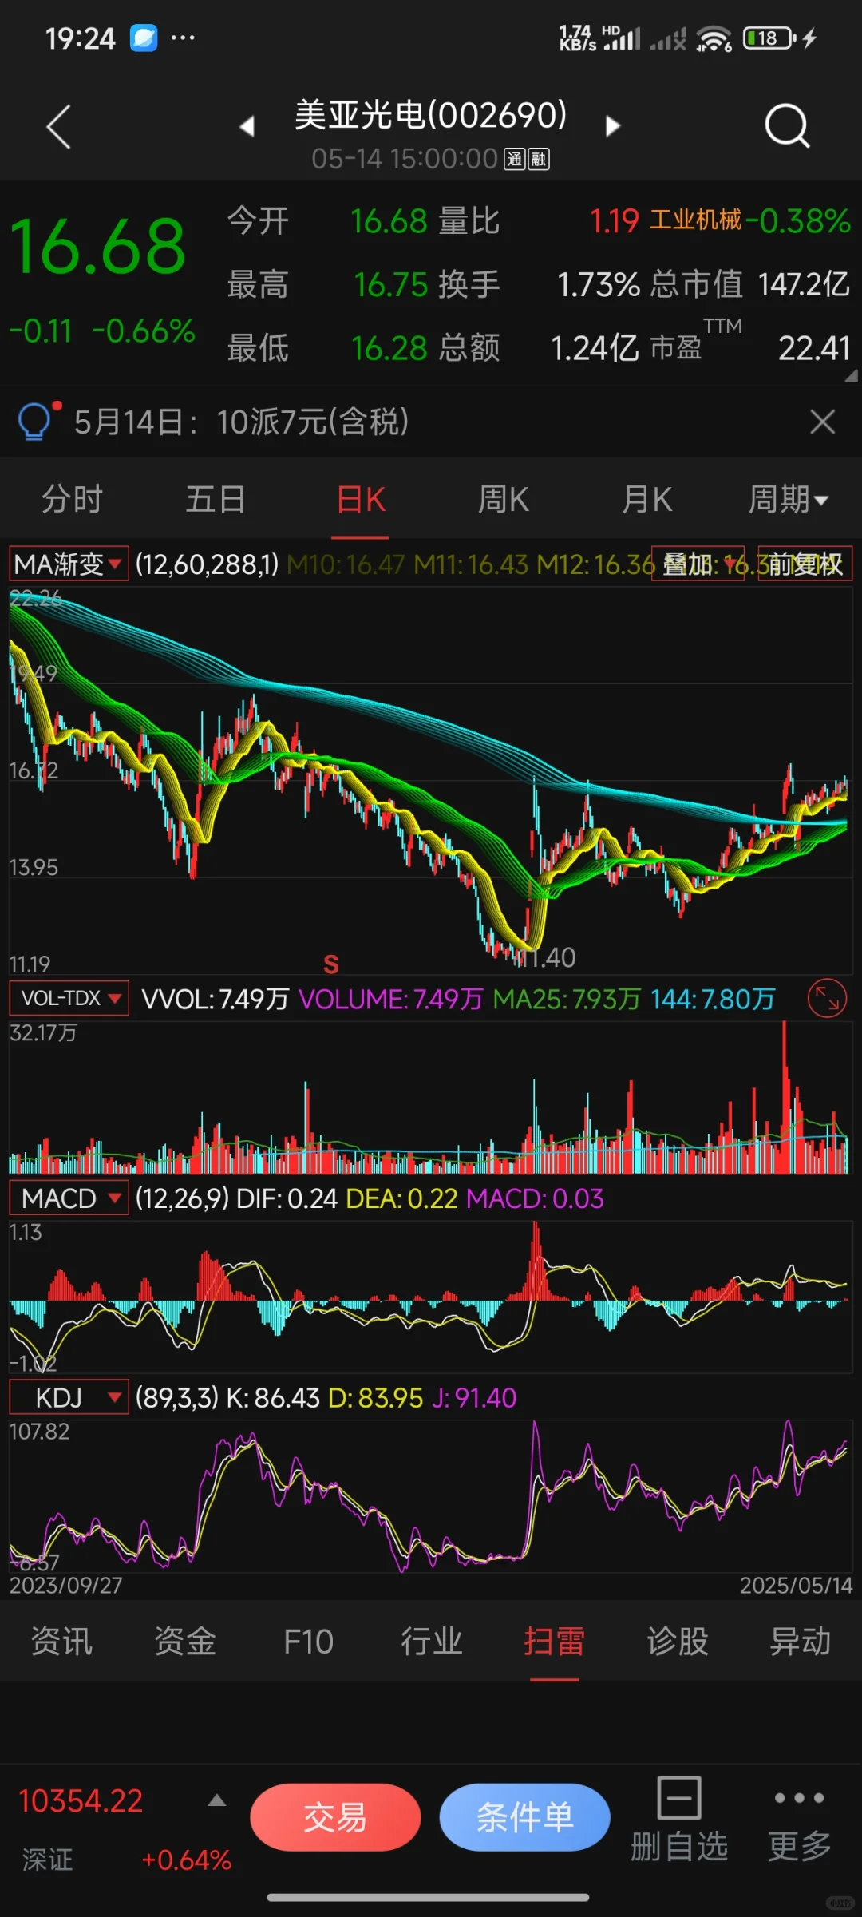Image resolution: width=862 pixels, height=1917 pixels.
Task: Switch to 分时 intraday tab
Action: (72, 500)
